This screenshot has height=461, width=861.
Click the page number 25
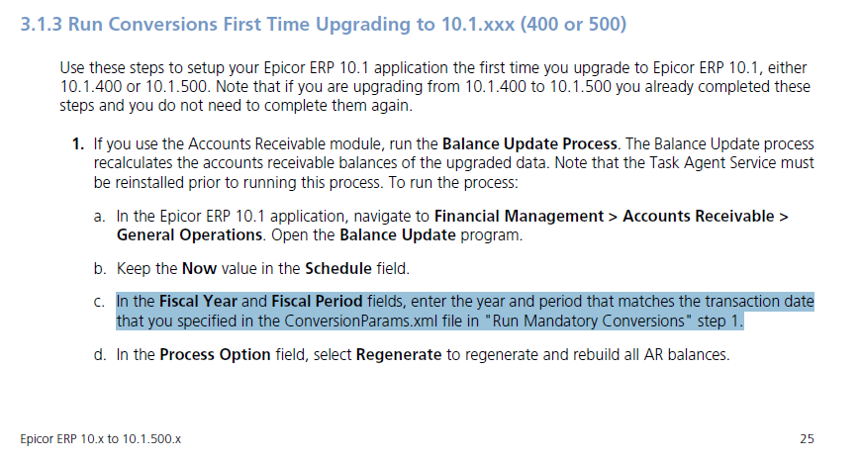[805, 437]
